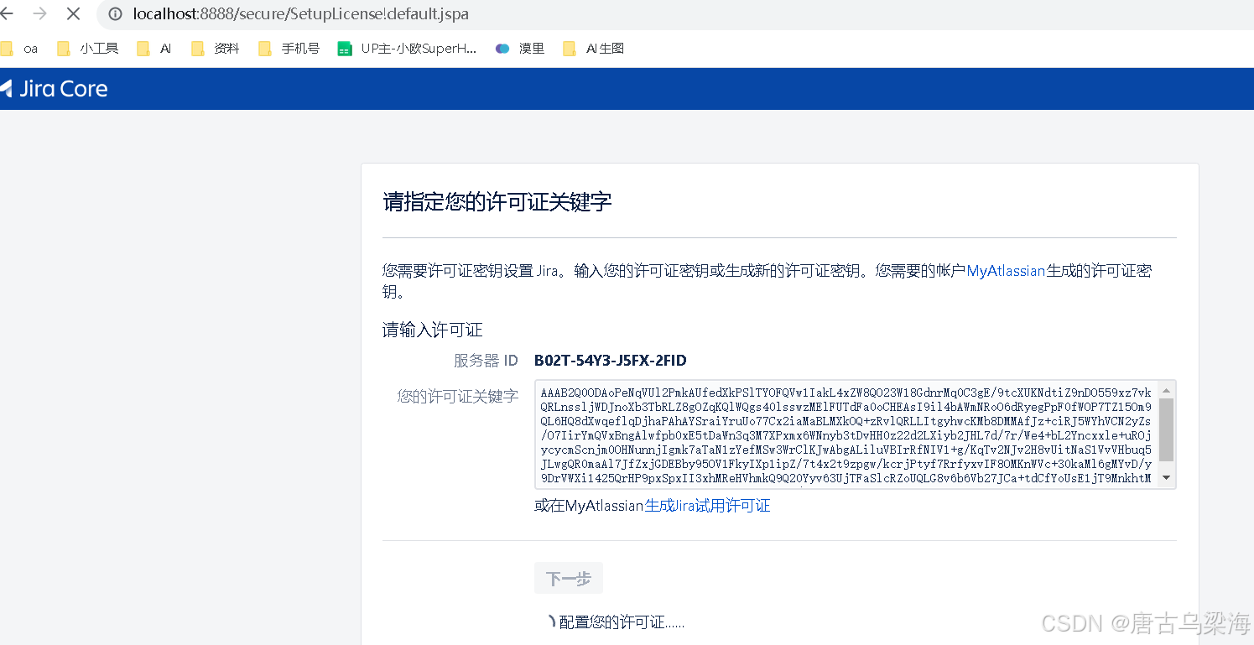Open the '漠里' bookmark

[520, 49]
